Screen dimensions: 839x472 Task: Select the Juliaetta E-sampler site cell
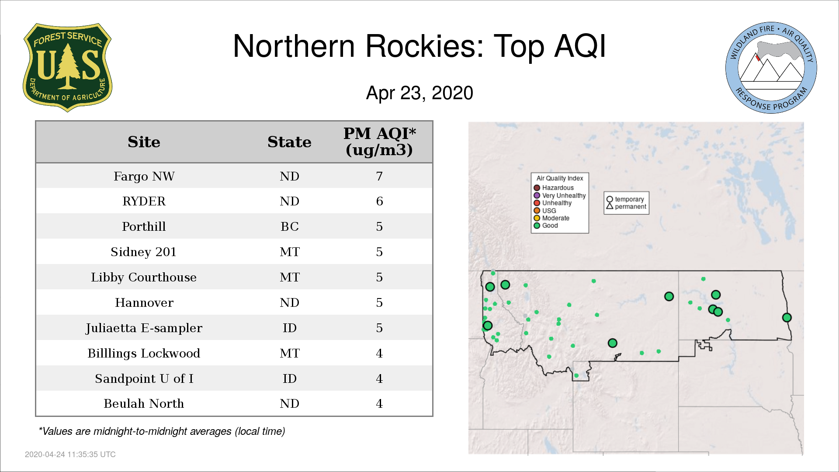(144, 328)
